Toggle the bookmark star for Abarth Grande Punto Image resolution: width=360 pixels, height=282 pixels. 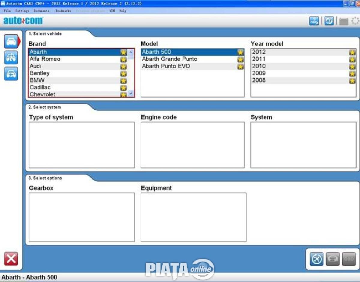[241, 59]
